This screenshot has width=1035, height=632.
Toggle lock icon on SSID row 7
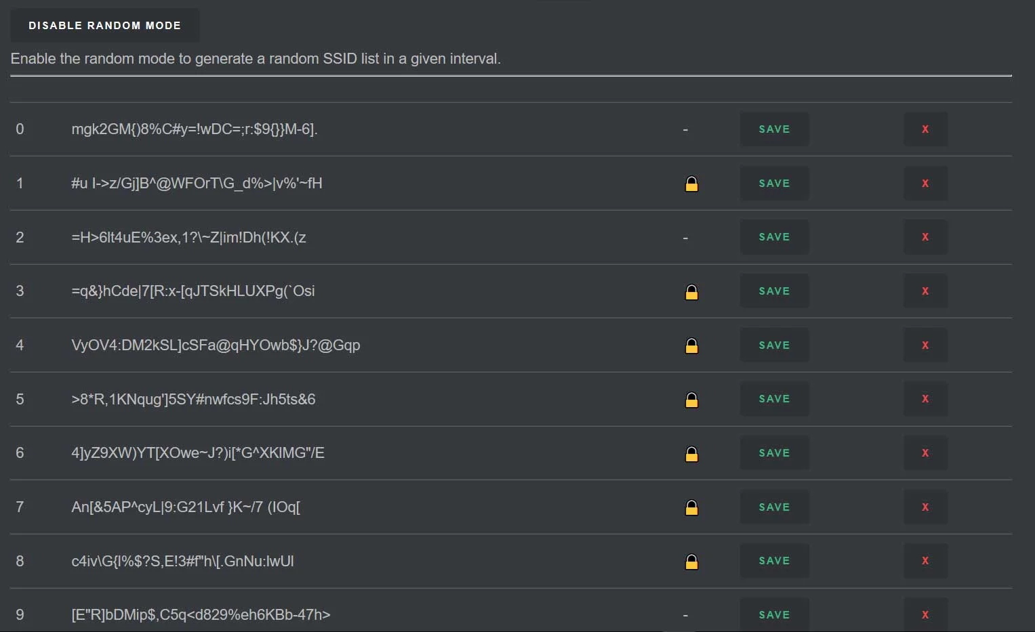[691, 507]
